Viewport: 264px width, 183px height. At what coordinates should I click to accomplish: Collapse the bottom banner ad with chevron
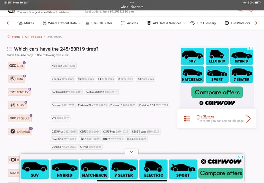[x=132, y=152]
